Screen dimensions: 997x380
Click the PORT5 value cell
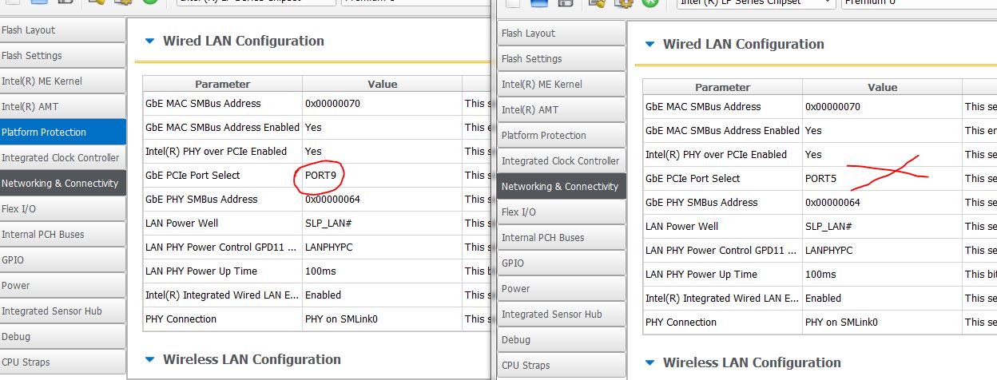[820, 179]
